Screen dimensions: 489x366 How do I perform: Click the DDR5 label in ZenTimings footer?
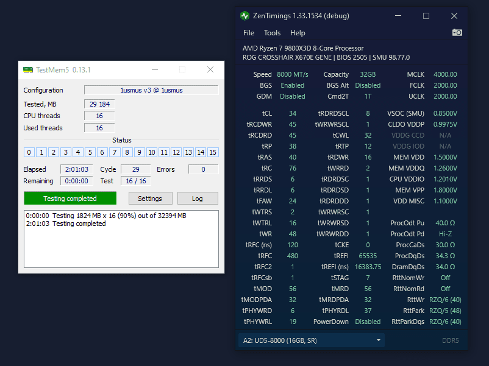[451, 340]
